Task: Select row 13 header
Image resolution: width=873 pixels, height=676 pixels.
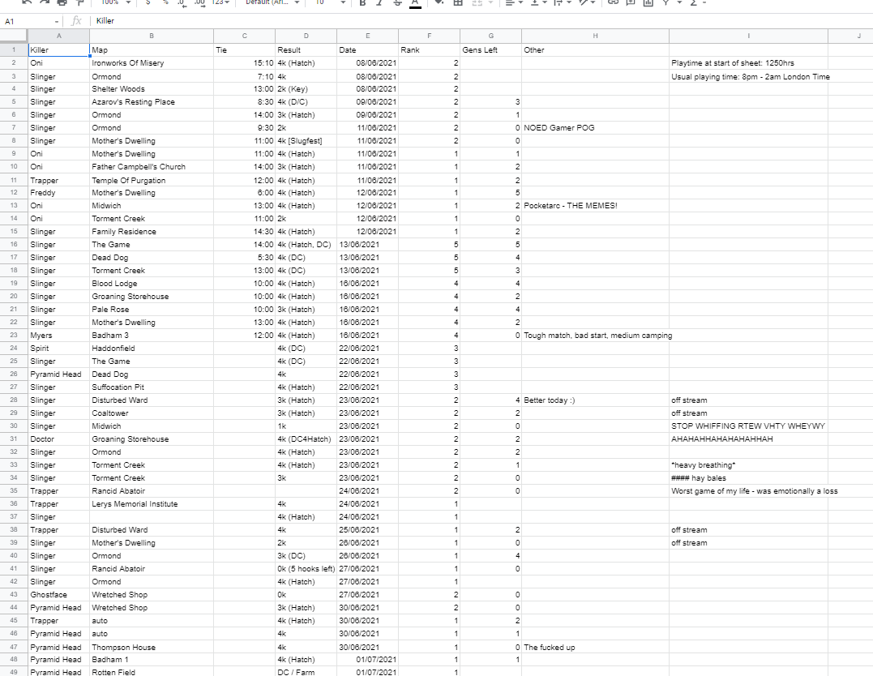Action: pos(13,205)
